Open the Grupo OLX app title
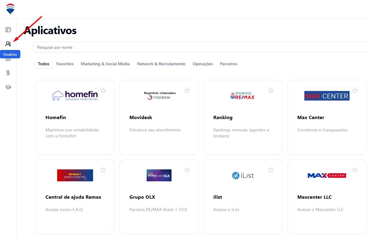The width and height of the screenshot is (369, 237). pos(142,197)
